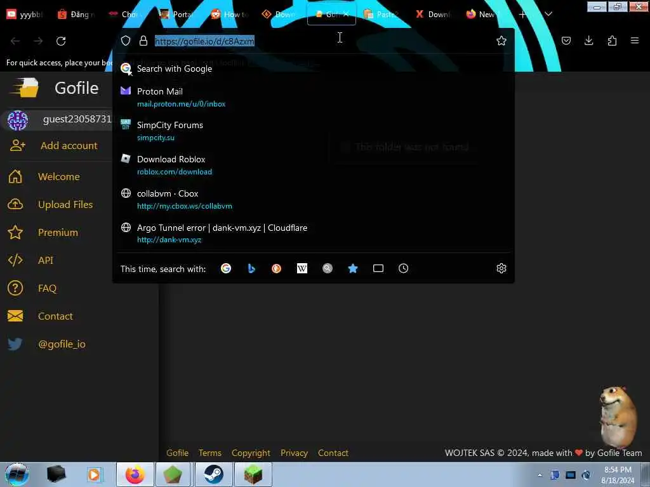The width and height of the screenshot is (650, 487).
Task: Search this time with Wikipedia icon
Action: 302,268
